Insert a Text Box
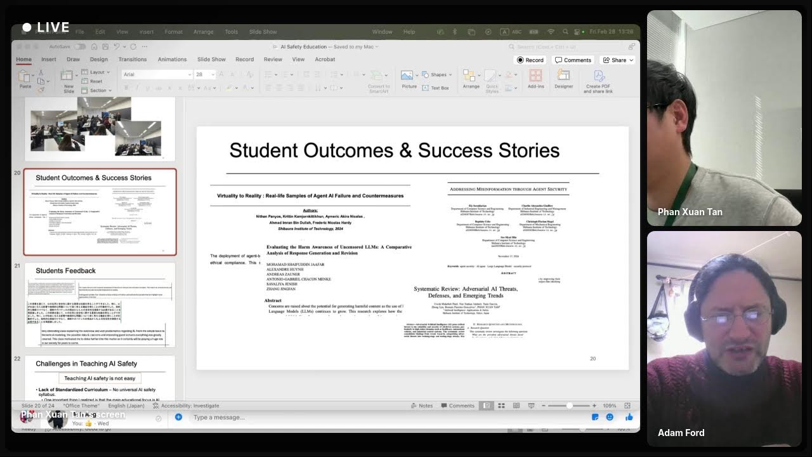This screenshot has height=457, width=812. [x=436, y=88]
